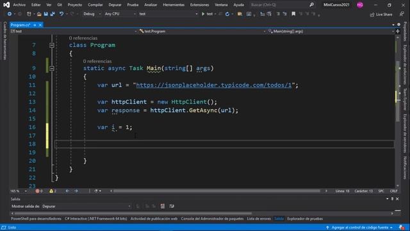Click the undo arrow icon
Image resolution: width=410 pixels, height=231 pixels.
[61, 14]
